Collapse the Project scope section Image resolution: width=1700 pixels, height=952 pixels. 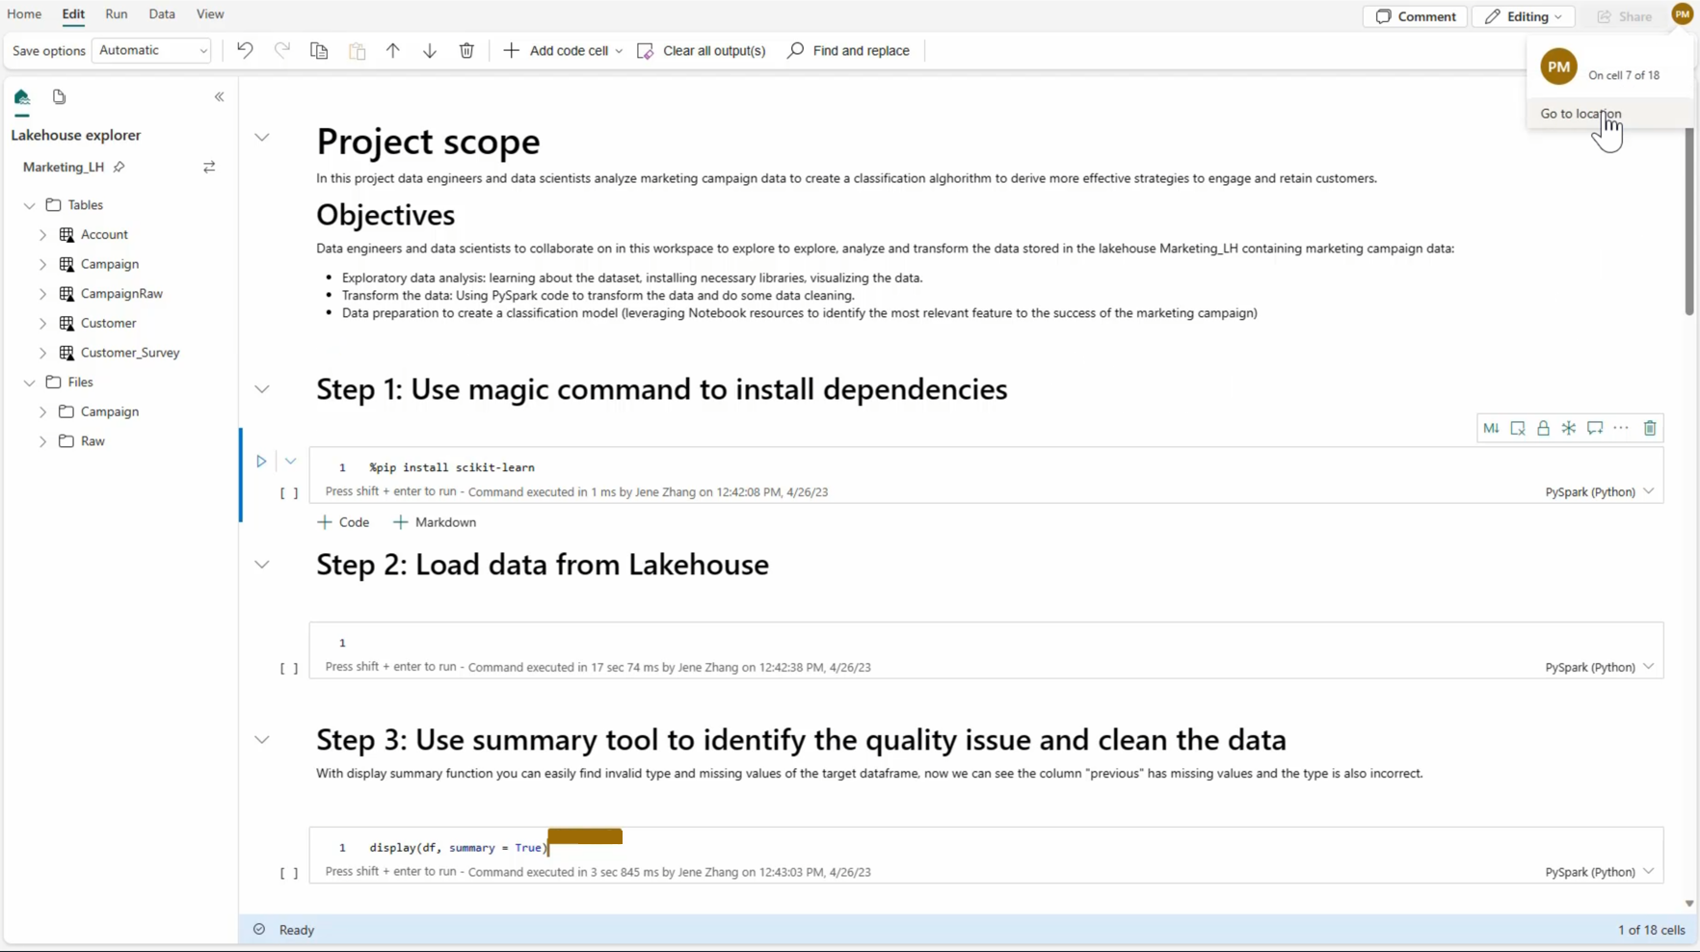click(x=262, y=137)
